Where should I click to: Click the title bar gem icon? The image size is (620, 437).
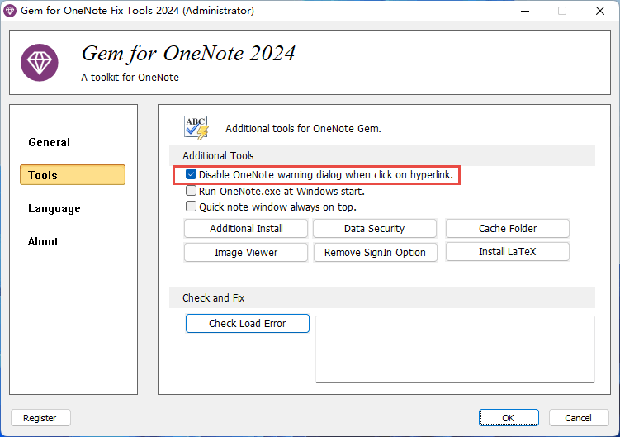10,11
